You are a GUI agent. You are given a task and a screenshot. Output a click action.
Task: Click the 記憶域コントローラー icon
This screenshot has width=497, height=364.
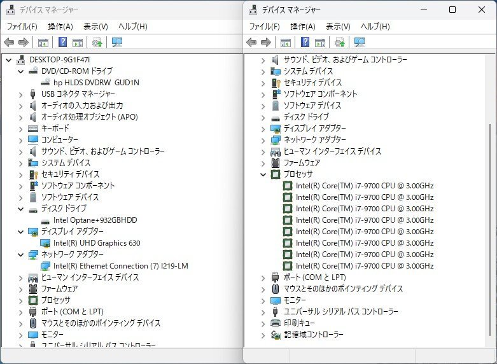276,335
